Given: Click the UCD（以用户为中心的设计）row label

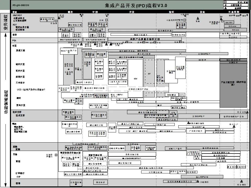Looking at the screenshot, I should pos(31,90).
